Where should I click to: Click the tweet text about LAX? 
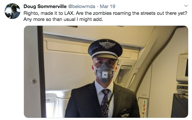coord(105,16)
